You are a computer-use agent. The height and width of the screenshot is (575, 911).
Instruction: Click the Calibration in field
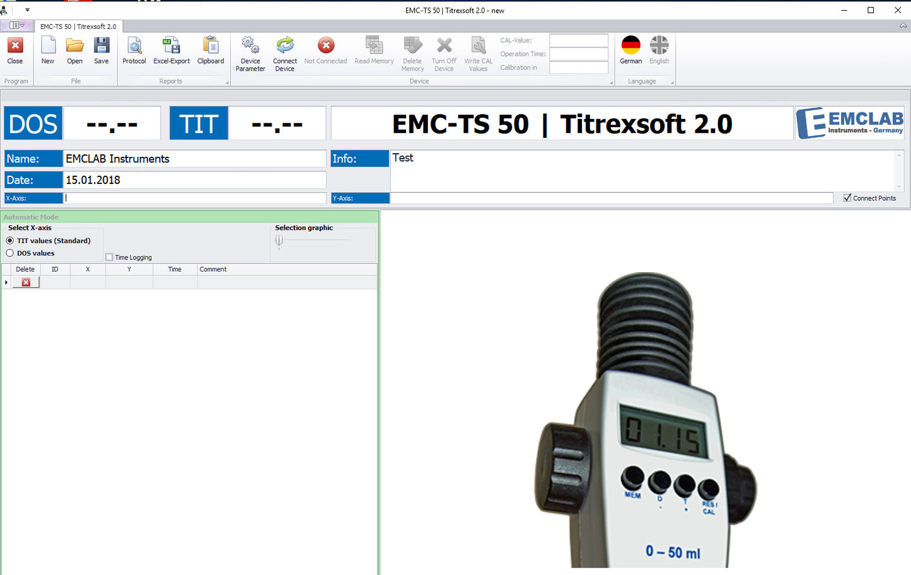click(x=578, y=67)
